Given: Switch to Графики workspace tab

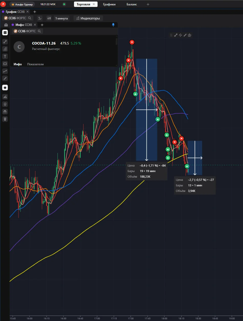Looking at the screenshot, I should click(x=109, y=4).
